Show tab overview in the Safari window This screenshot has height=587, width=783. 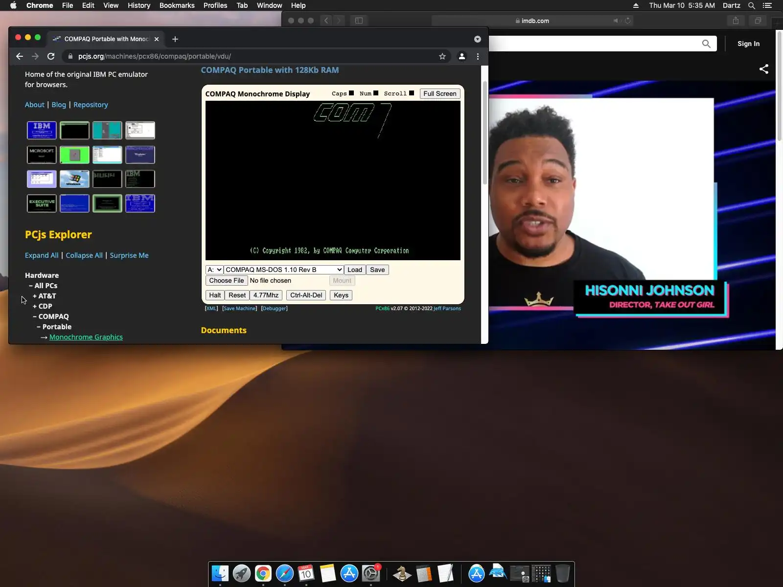758,21
